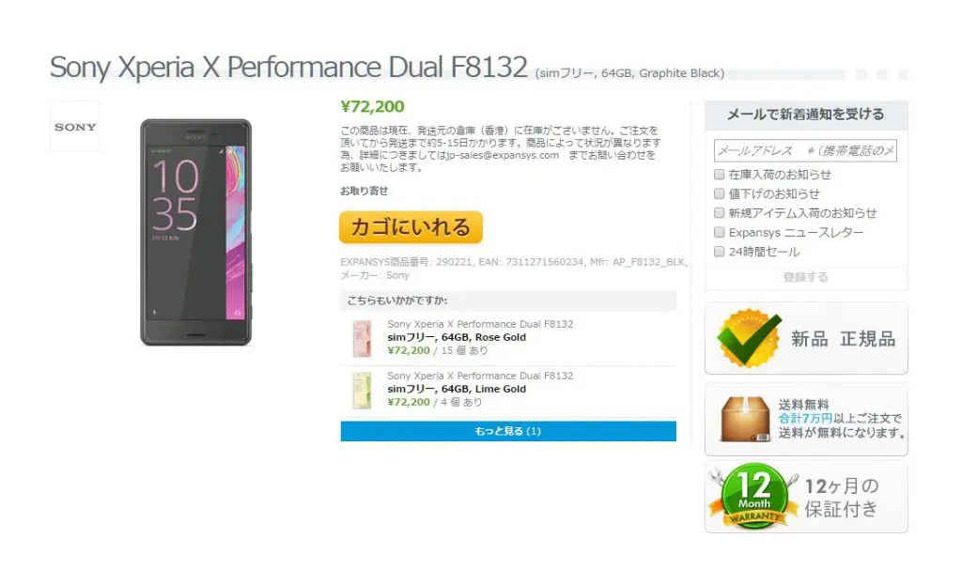Click the 合計7万円 free shipping link
962x585 pixels.
click(805, 418)
